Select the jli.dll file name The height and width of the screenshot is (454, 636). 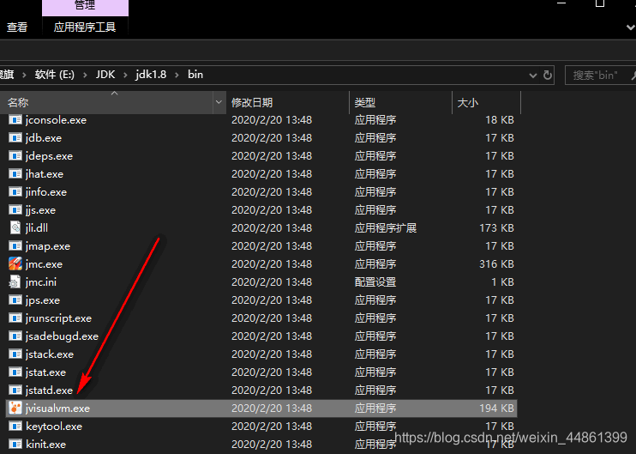pyautogui.click(x=37, y=228)
